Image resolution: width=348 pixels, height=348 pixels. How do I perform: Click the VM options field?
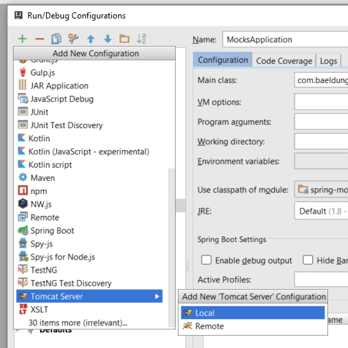(321, 101)
